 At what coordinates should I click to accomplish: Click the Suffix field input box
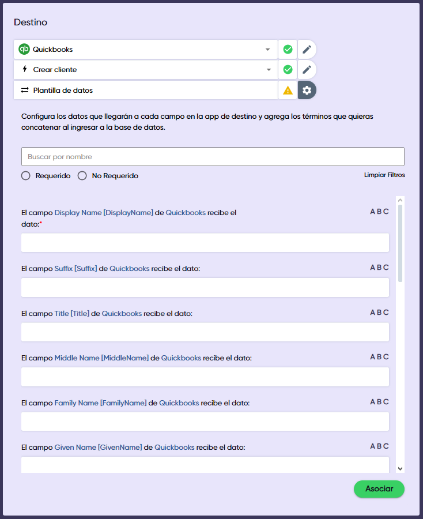(205, 287)
